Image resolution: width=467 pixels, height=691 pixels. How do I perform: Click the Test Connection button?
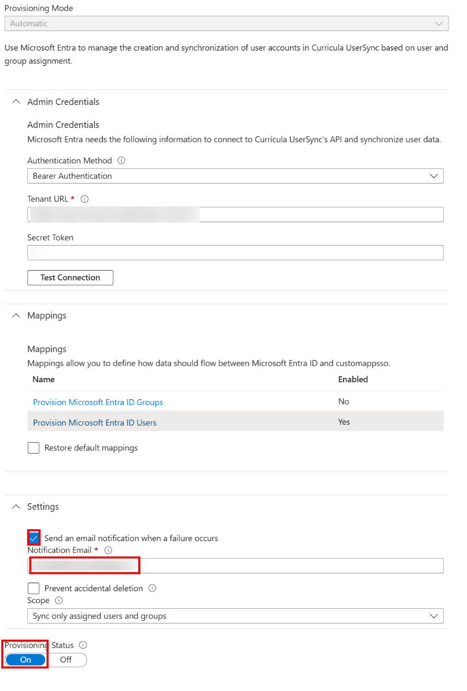[70, 278]
